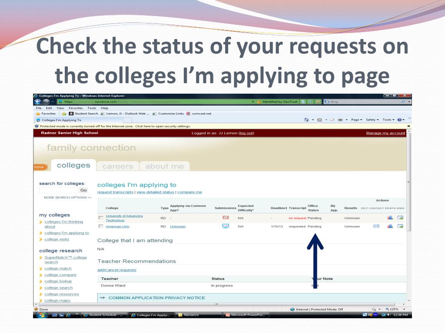Screen dimensions: 445x333
Task: Open the Student Search bookmark
Action: click(x=84, y=114)
